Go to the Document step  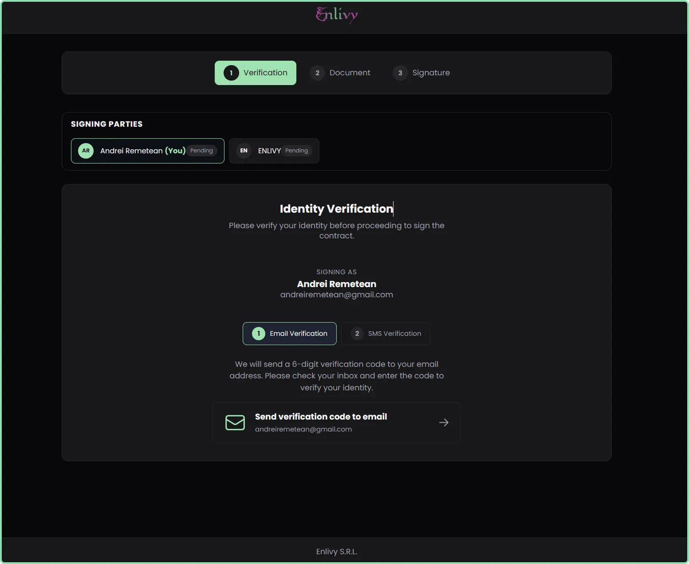340,73
